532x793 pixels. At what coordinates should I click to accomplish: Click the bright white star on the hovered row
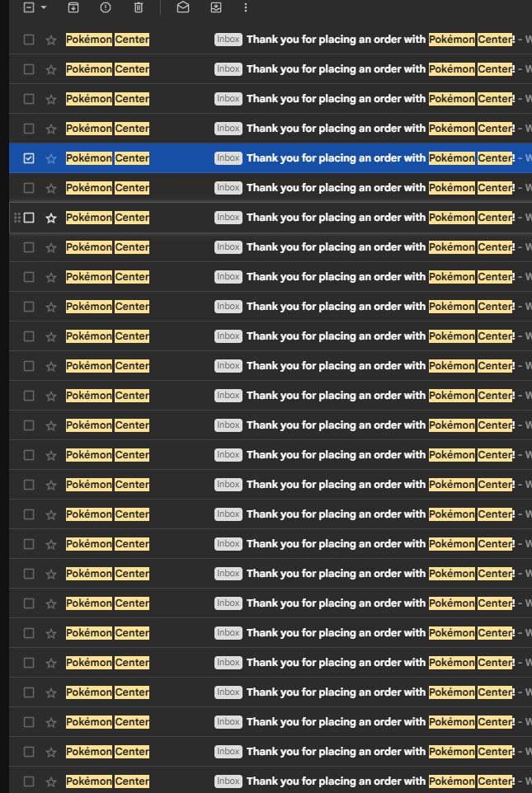click(51, 218)
